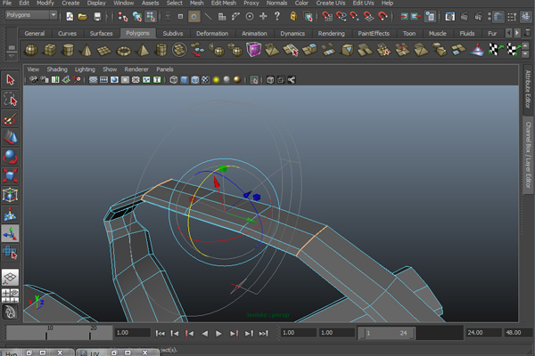This screenshot has height=356, width=535.
Task: Switch to four view layout
Action: pos(10,295)
